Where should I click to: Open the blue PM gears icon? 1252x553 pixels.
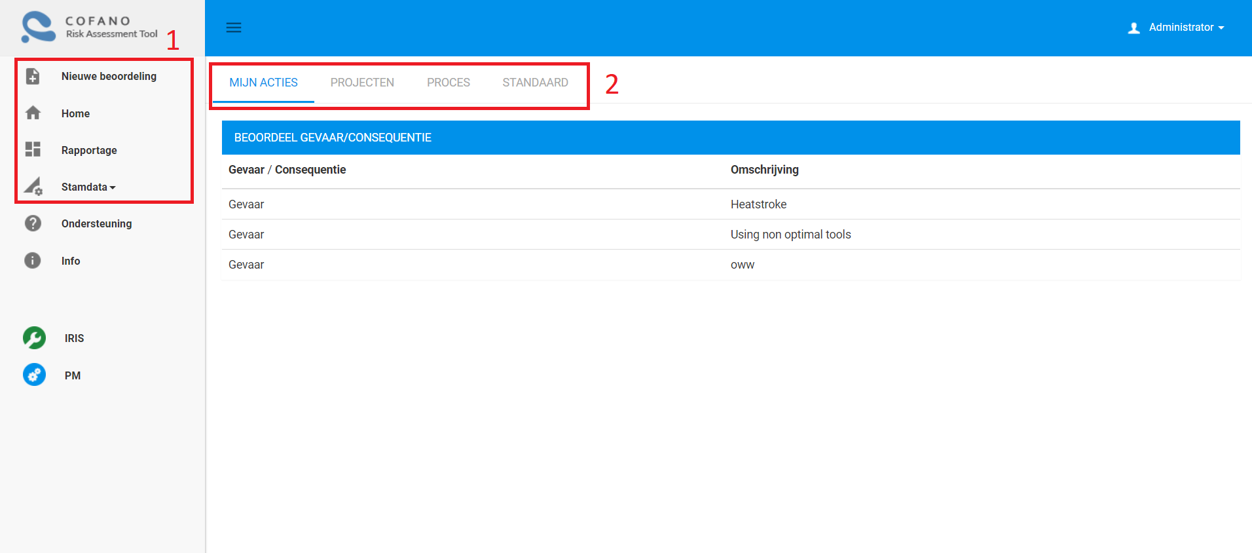coord(35,375)
